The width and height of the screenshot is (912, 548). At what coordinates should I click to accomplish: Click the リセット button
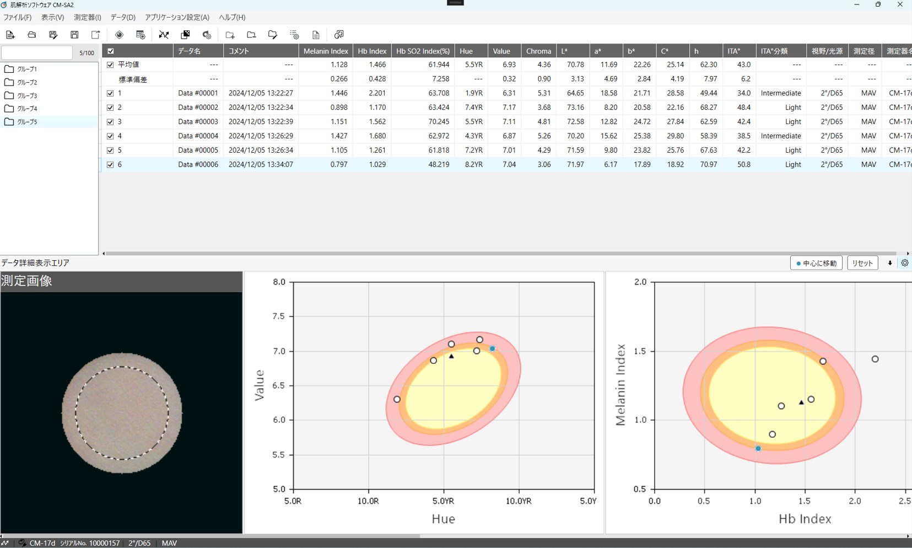pyautogui.click(x=862, y=263)
